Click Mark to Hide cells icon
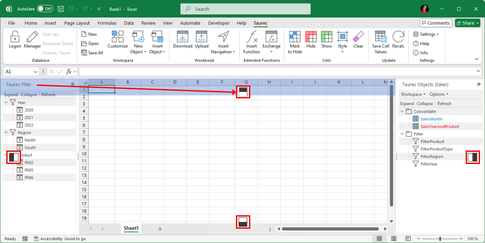 [x=295, y=37]
